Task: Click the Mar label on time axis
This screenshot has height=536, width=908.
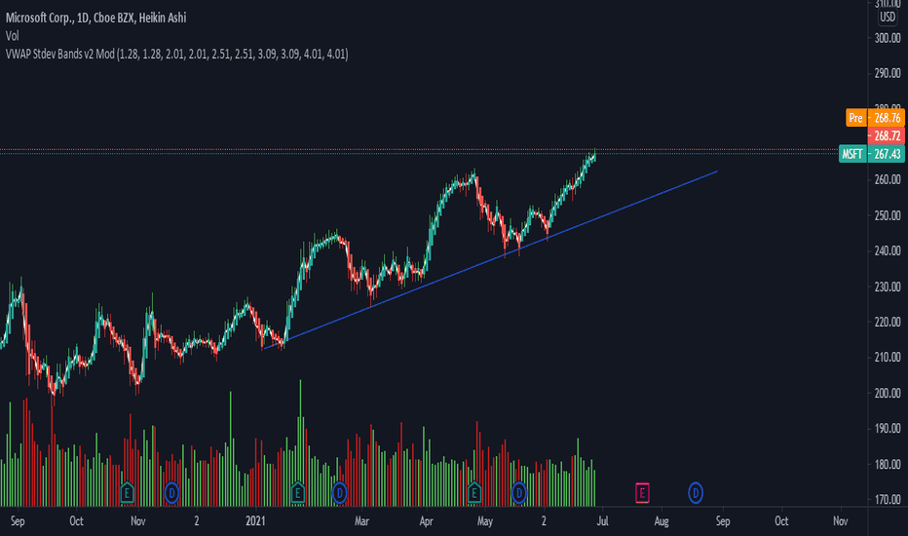Action: point(361,521)
